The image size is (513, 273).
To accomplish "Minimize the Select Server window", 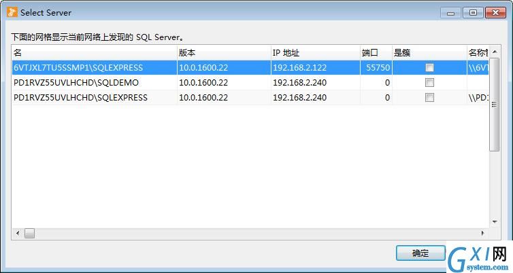I will [450, 13].
